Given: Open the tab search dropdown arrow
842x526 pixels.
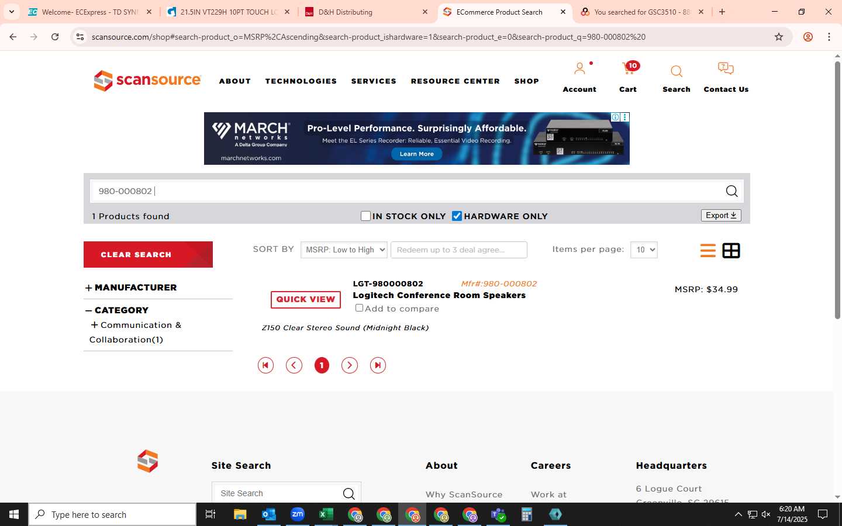Looking at the screenshot, I should [x=11, y=12].
